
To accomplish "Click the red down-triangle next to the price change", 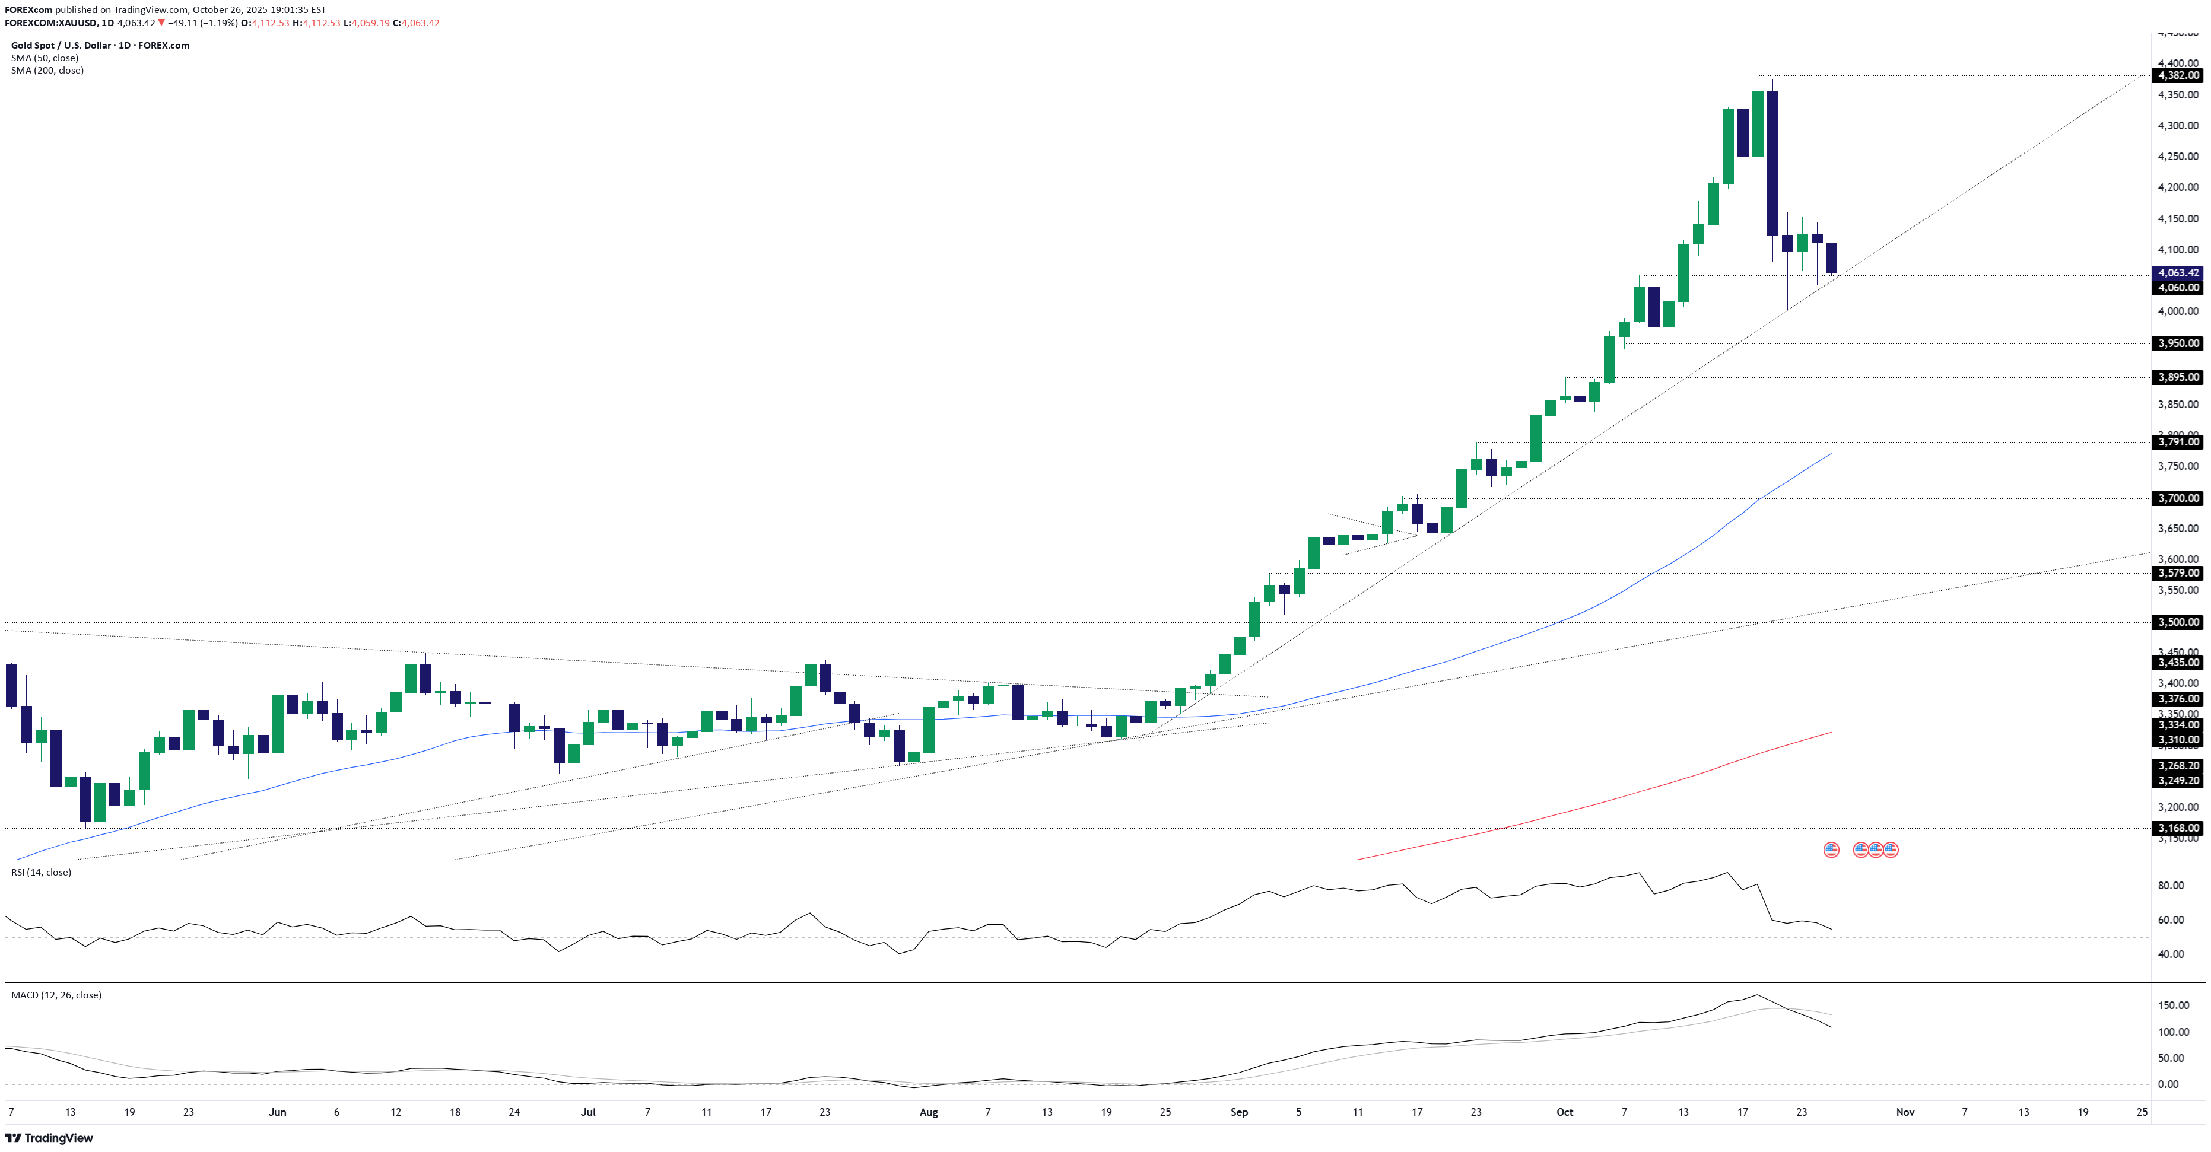I will (161, 23).
